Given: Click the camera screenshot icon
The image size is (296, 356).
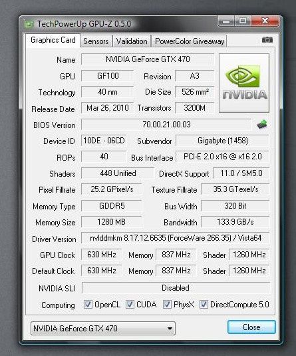Looking at the screenshot, I should [x=267, y=40].
